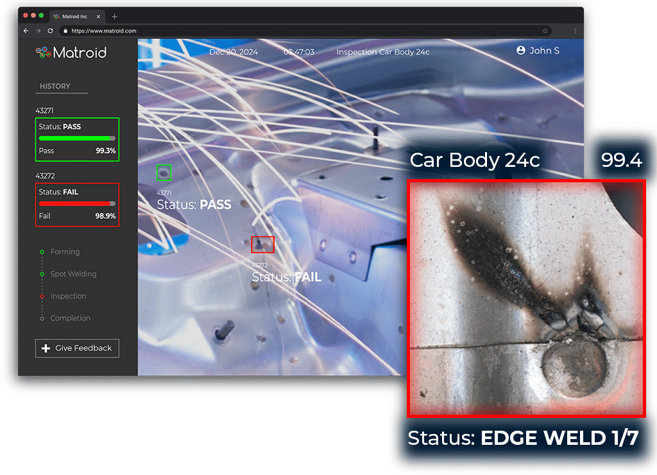Screen dimensions: 657x475
Task: Click the Matroid logo in sidebar
Action: point(71,53)
